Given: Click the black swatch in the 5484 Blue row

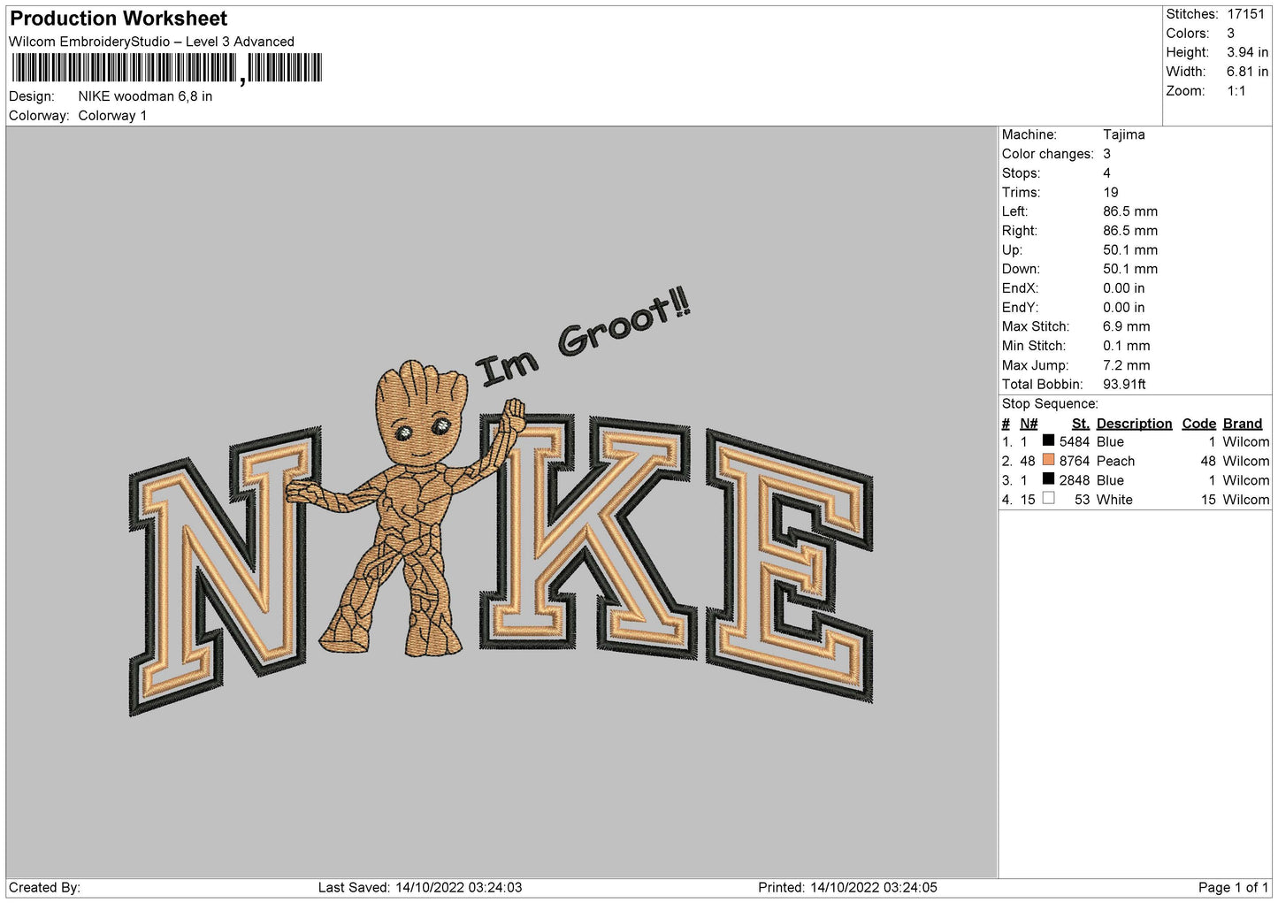Looking at the screenshot, I should click(x=1048, y=440).
